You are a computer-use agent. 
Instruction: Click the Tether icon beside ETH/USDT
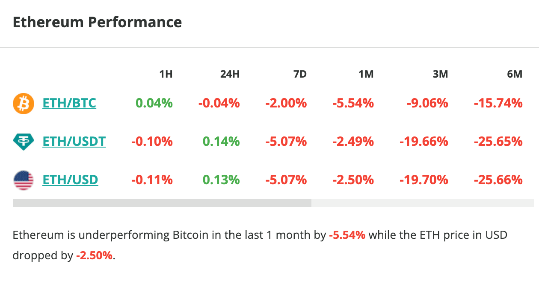(x=24, y=142)
